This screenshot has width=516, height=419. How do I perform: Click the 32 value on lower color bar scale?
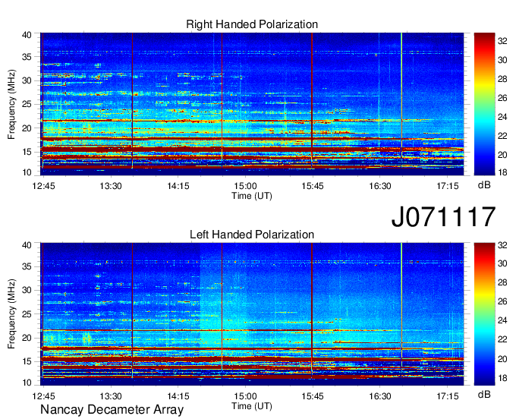point(502,245)
